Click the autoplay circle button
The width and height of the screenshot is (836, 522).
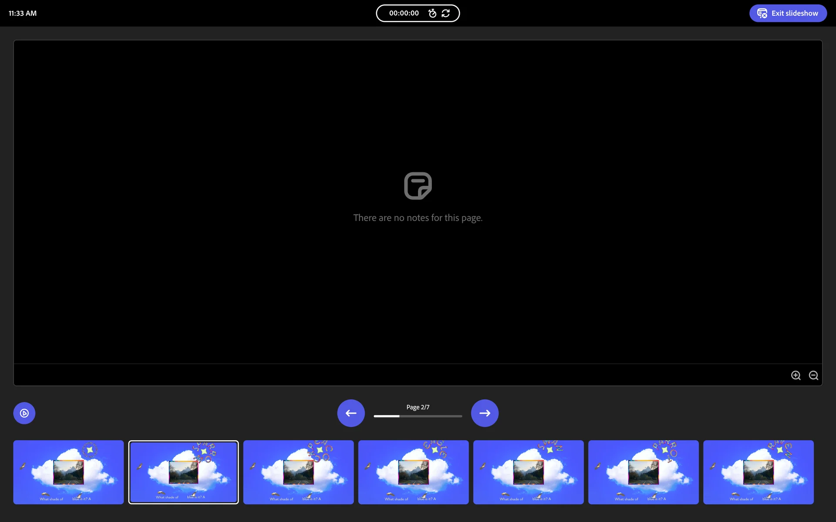(x=24, y=413)
